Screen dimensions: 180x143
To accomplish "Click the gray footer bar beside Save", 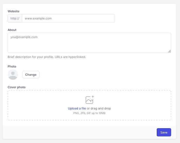I will [x=77, y=132].
